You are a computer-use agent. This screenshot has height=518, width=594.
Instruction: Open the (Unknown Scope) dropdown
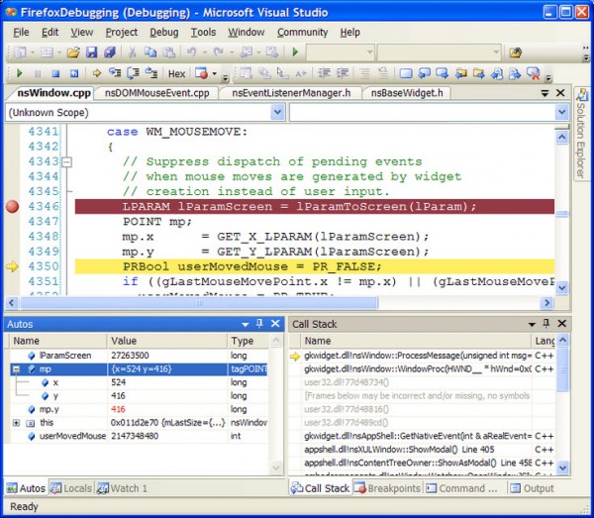click(x=277, y=113)
